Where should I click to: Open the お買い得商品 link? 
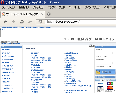tap(70, 72)
